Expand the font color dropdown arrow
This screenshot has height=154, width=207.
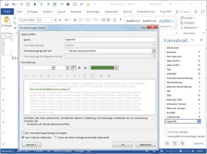coord(116,68)
